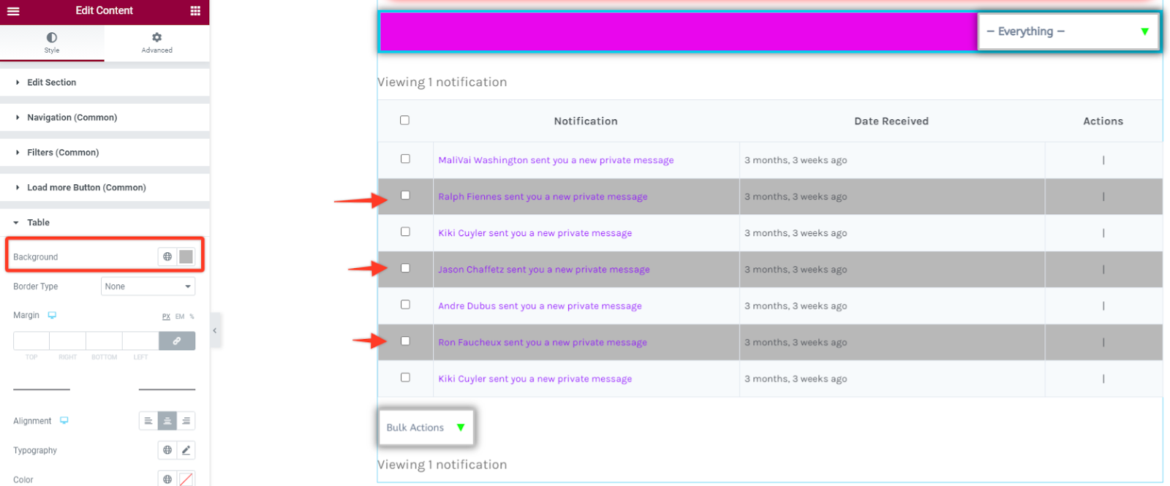Check the Ron Faucheux notification checkbox
The image size is (1170, 486).
click(x=405, y=341)
